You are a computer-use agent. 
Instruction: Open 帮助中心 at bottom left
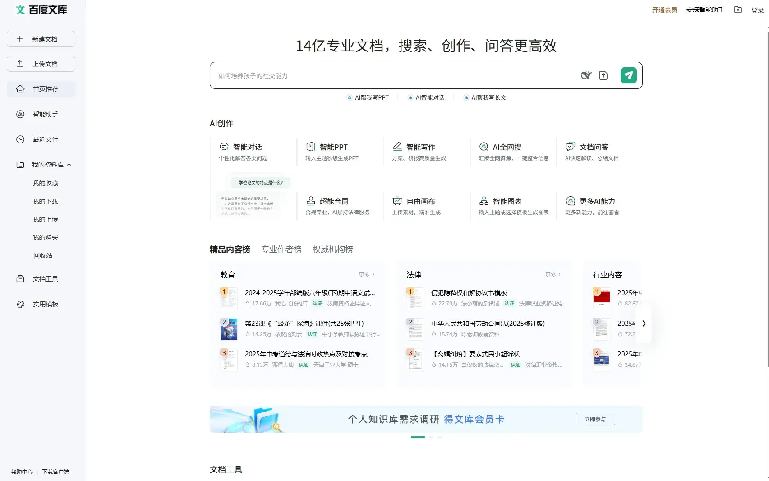point(22,472)
